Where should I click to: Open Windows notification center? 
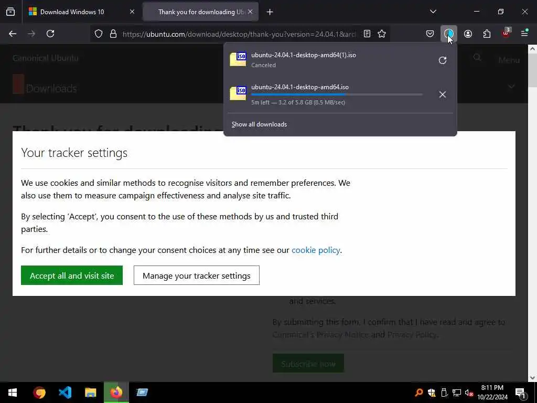[x=521, y=393]
